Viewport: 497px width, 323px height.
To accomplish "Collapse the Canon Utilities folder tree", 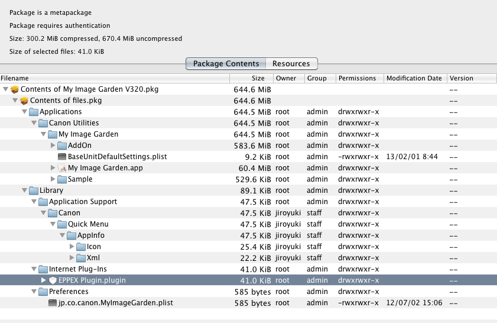I will [x=34, y=123].
